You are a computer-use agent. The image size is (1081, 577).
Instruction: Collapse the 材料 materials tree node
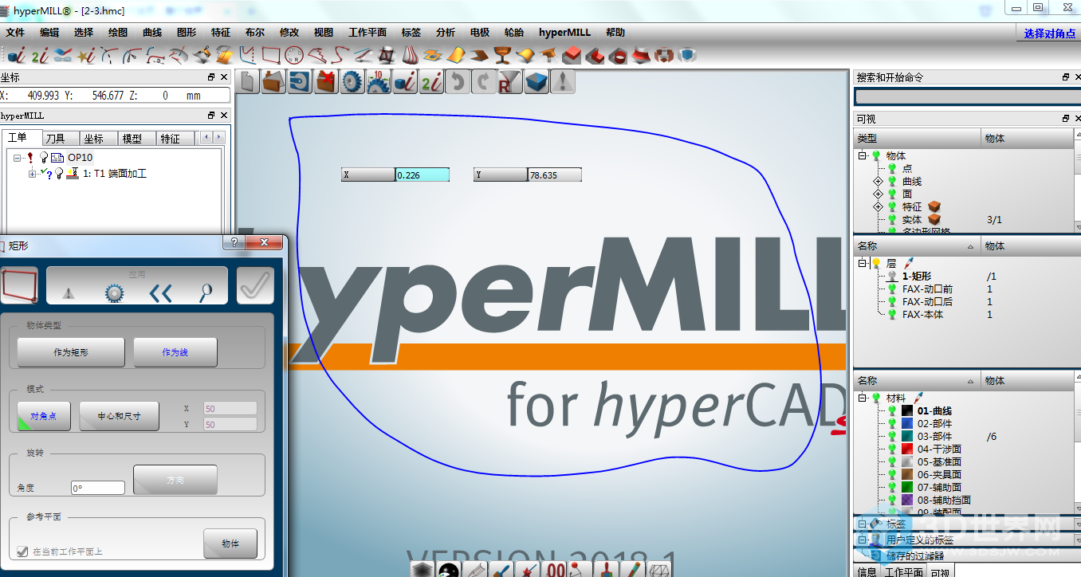[x=863, y=398]
